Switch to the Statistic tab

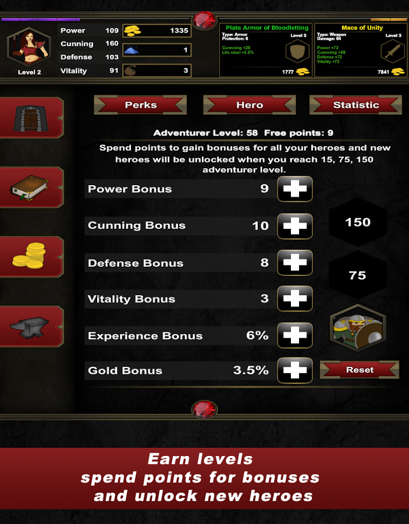point(355,105)
